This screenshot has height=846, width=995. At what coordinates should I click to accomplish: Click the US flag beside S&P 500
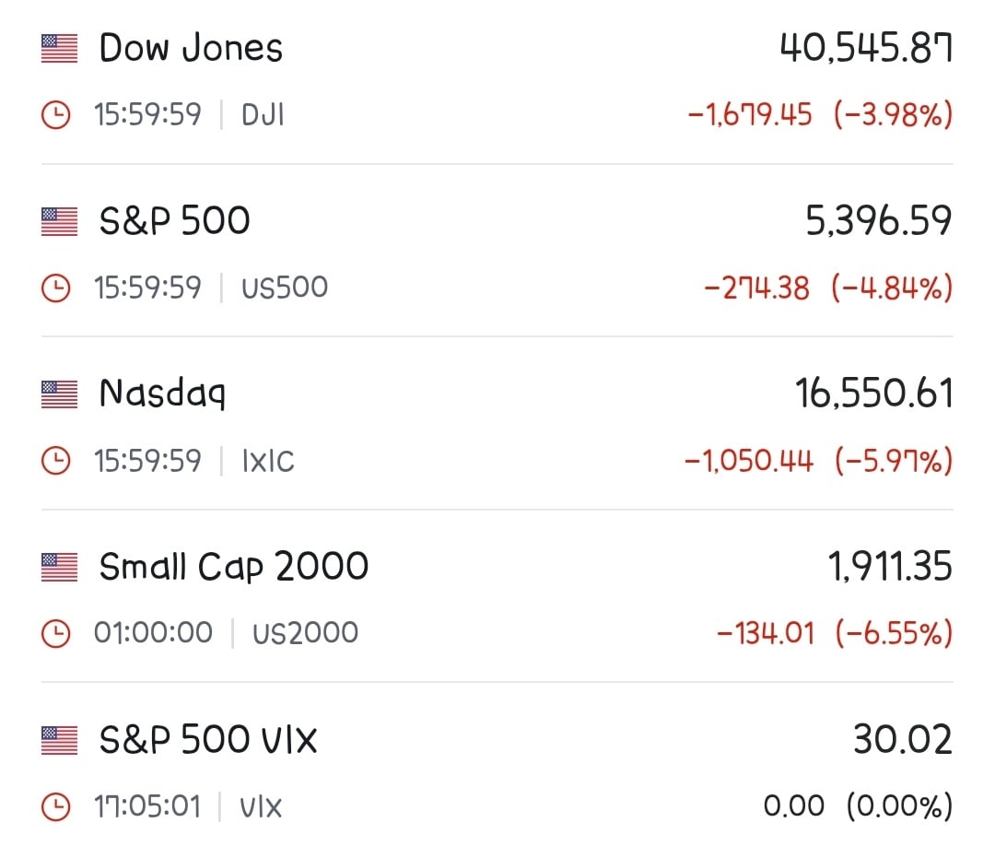pos(59,221)
